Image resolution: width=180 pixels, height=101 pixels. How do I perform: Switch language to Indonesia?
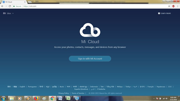pos(94,87)
